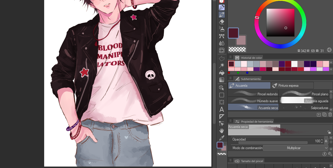Reset tool properties with the circular icon
Viewport: 333px width, 168px height.
pyautogui.click(x=324, y=154)
